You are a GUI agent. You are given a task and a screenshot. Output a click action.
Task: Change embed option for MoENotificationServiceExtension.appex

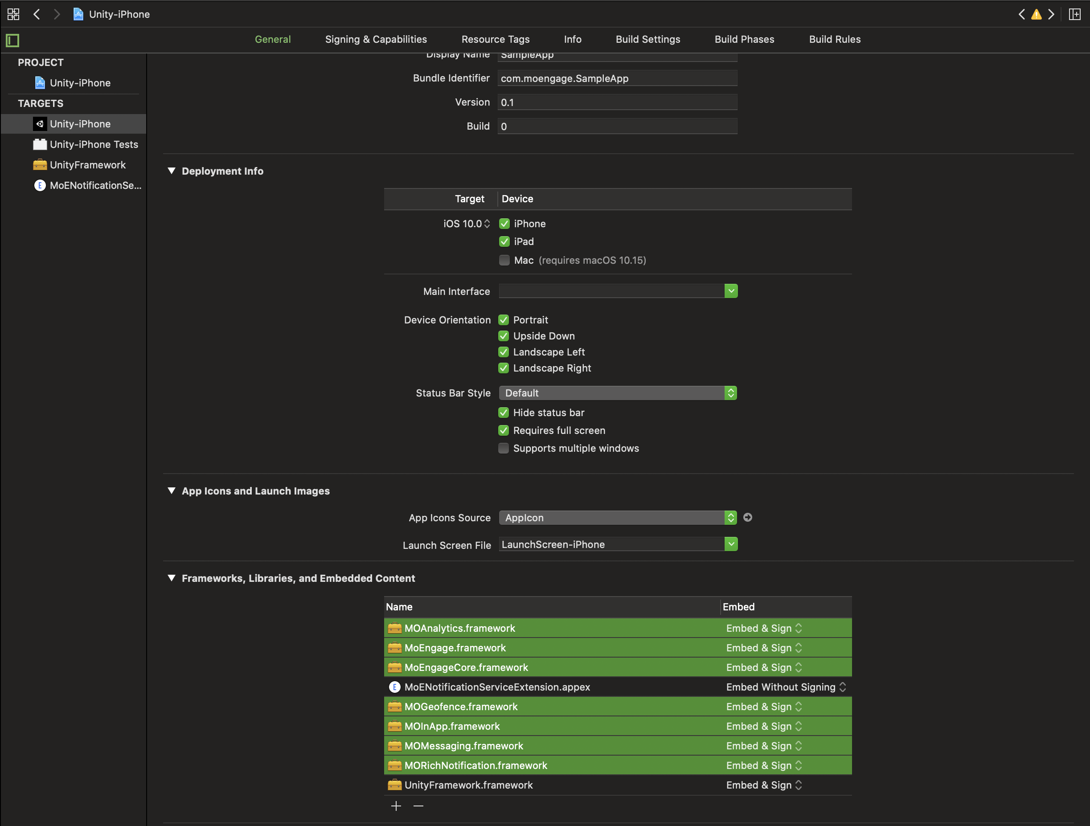point(787,687)
